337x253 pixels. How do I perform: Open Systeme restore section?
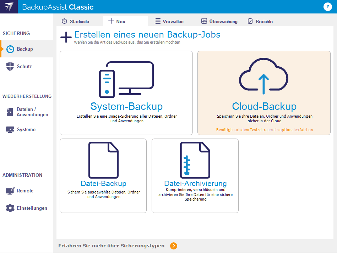tap(26, 129)
